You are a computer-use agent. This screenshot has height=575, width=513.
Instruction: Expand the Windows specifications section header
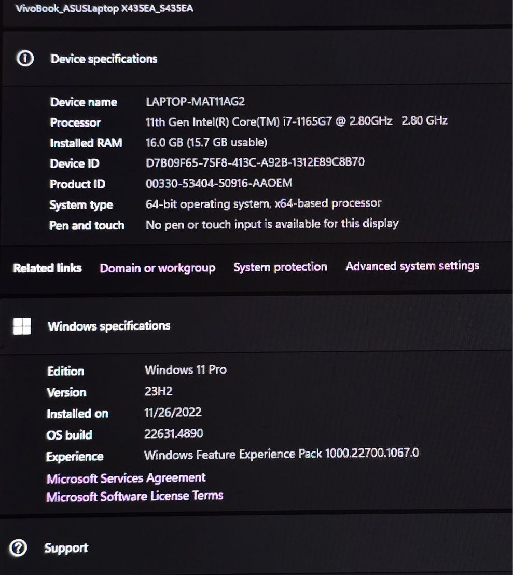tap(256, 325)
